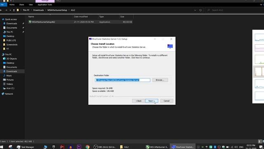Open the Manage contextual tab
264x149 pixels.
pos(45,1)
